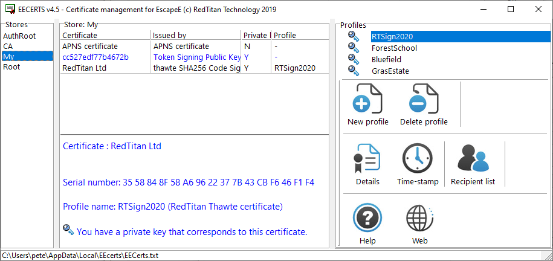This screenshot has height=261, width=553.
Task: Minimize the EECERTS window
Action: [483, 10]
